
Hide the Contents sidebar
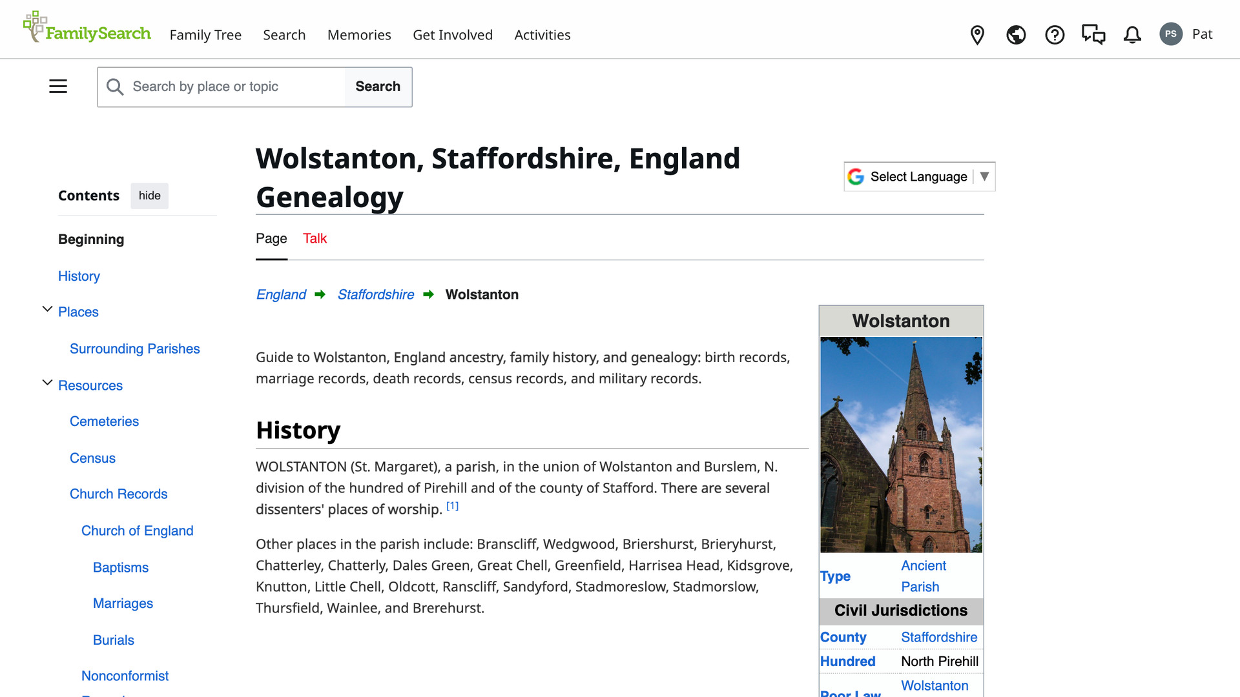tap(149, 196)
